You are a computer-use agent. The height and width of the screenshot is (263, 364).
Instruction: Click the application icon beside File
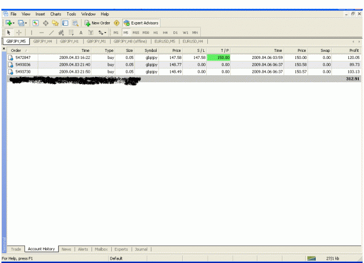(6, 14)
